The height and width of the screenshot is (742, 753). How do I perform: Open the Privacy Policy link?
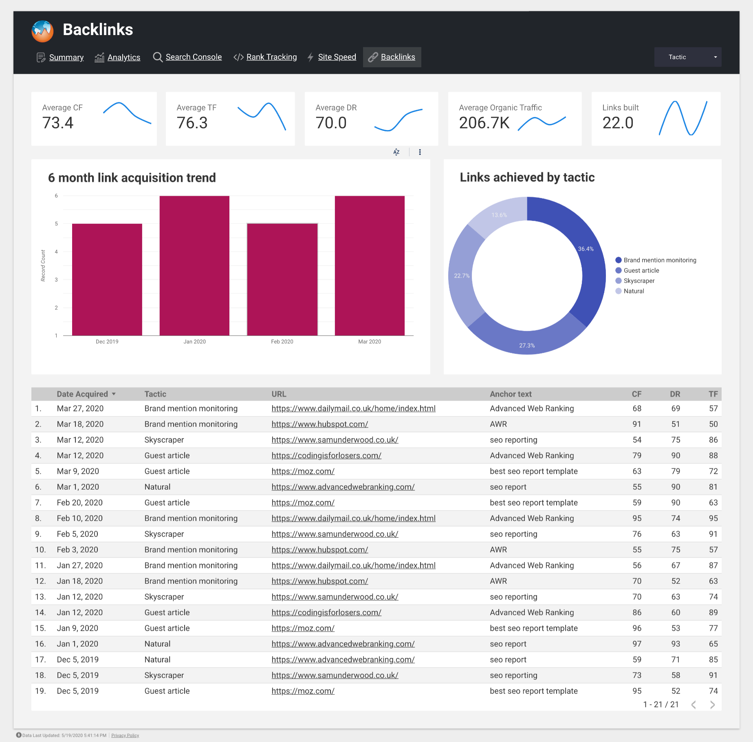(125, 735)
